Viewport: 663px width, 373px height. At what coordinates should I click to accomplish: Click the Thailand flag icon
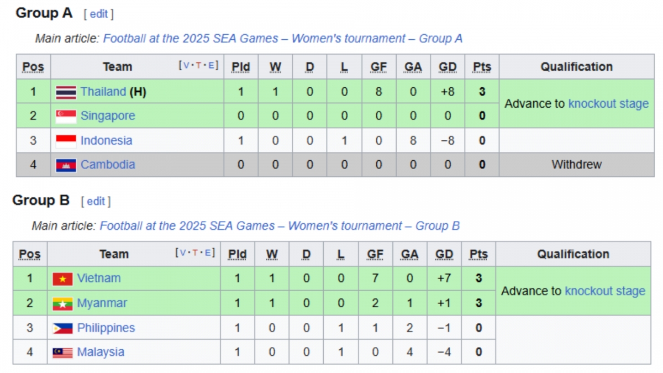pyautogui.click(x=66, y=92)
